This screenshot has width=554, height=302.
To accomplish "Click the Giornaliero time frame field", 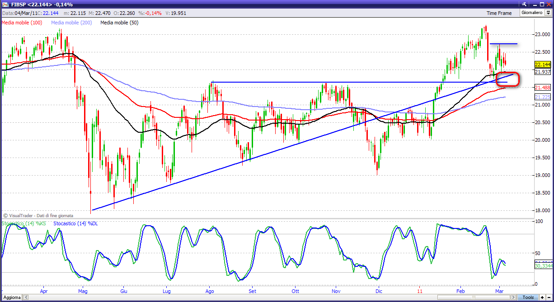I will pyautogui.click(x=532, y=13).
